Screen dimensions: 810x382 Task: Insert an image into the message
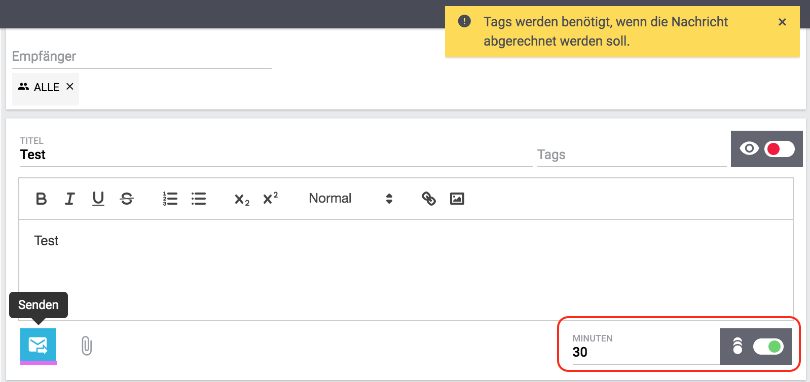[x=457, y=199]
